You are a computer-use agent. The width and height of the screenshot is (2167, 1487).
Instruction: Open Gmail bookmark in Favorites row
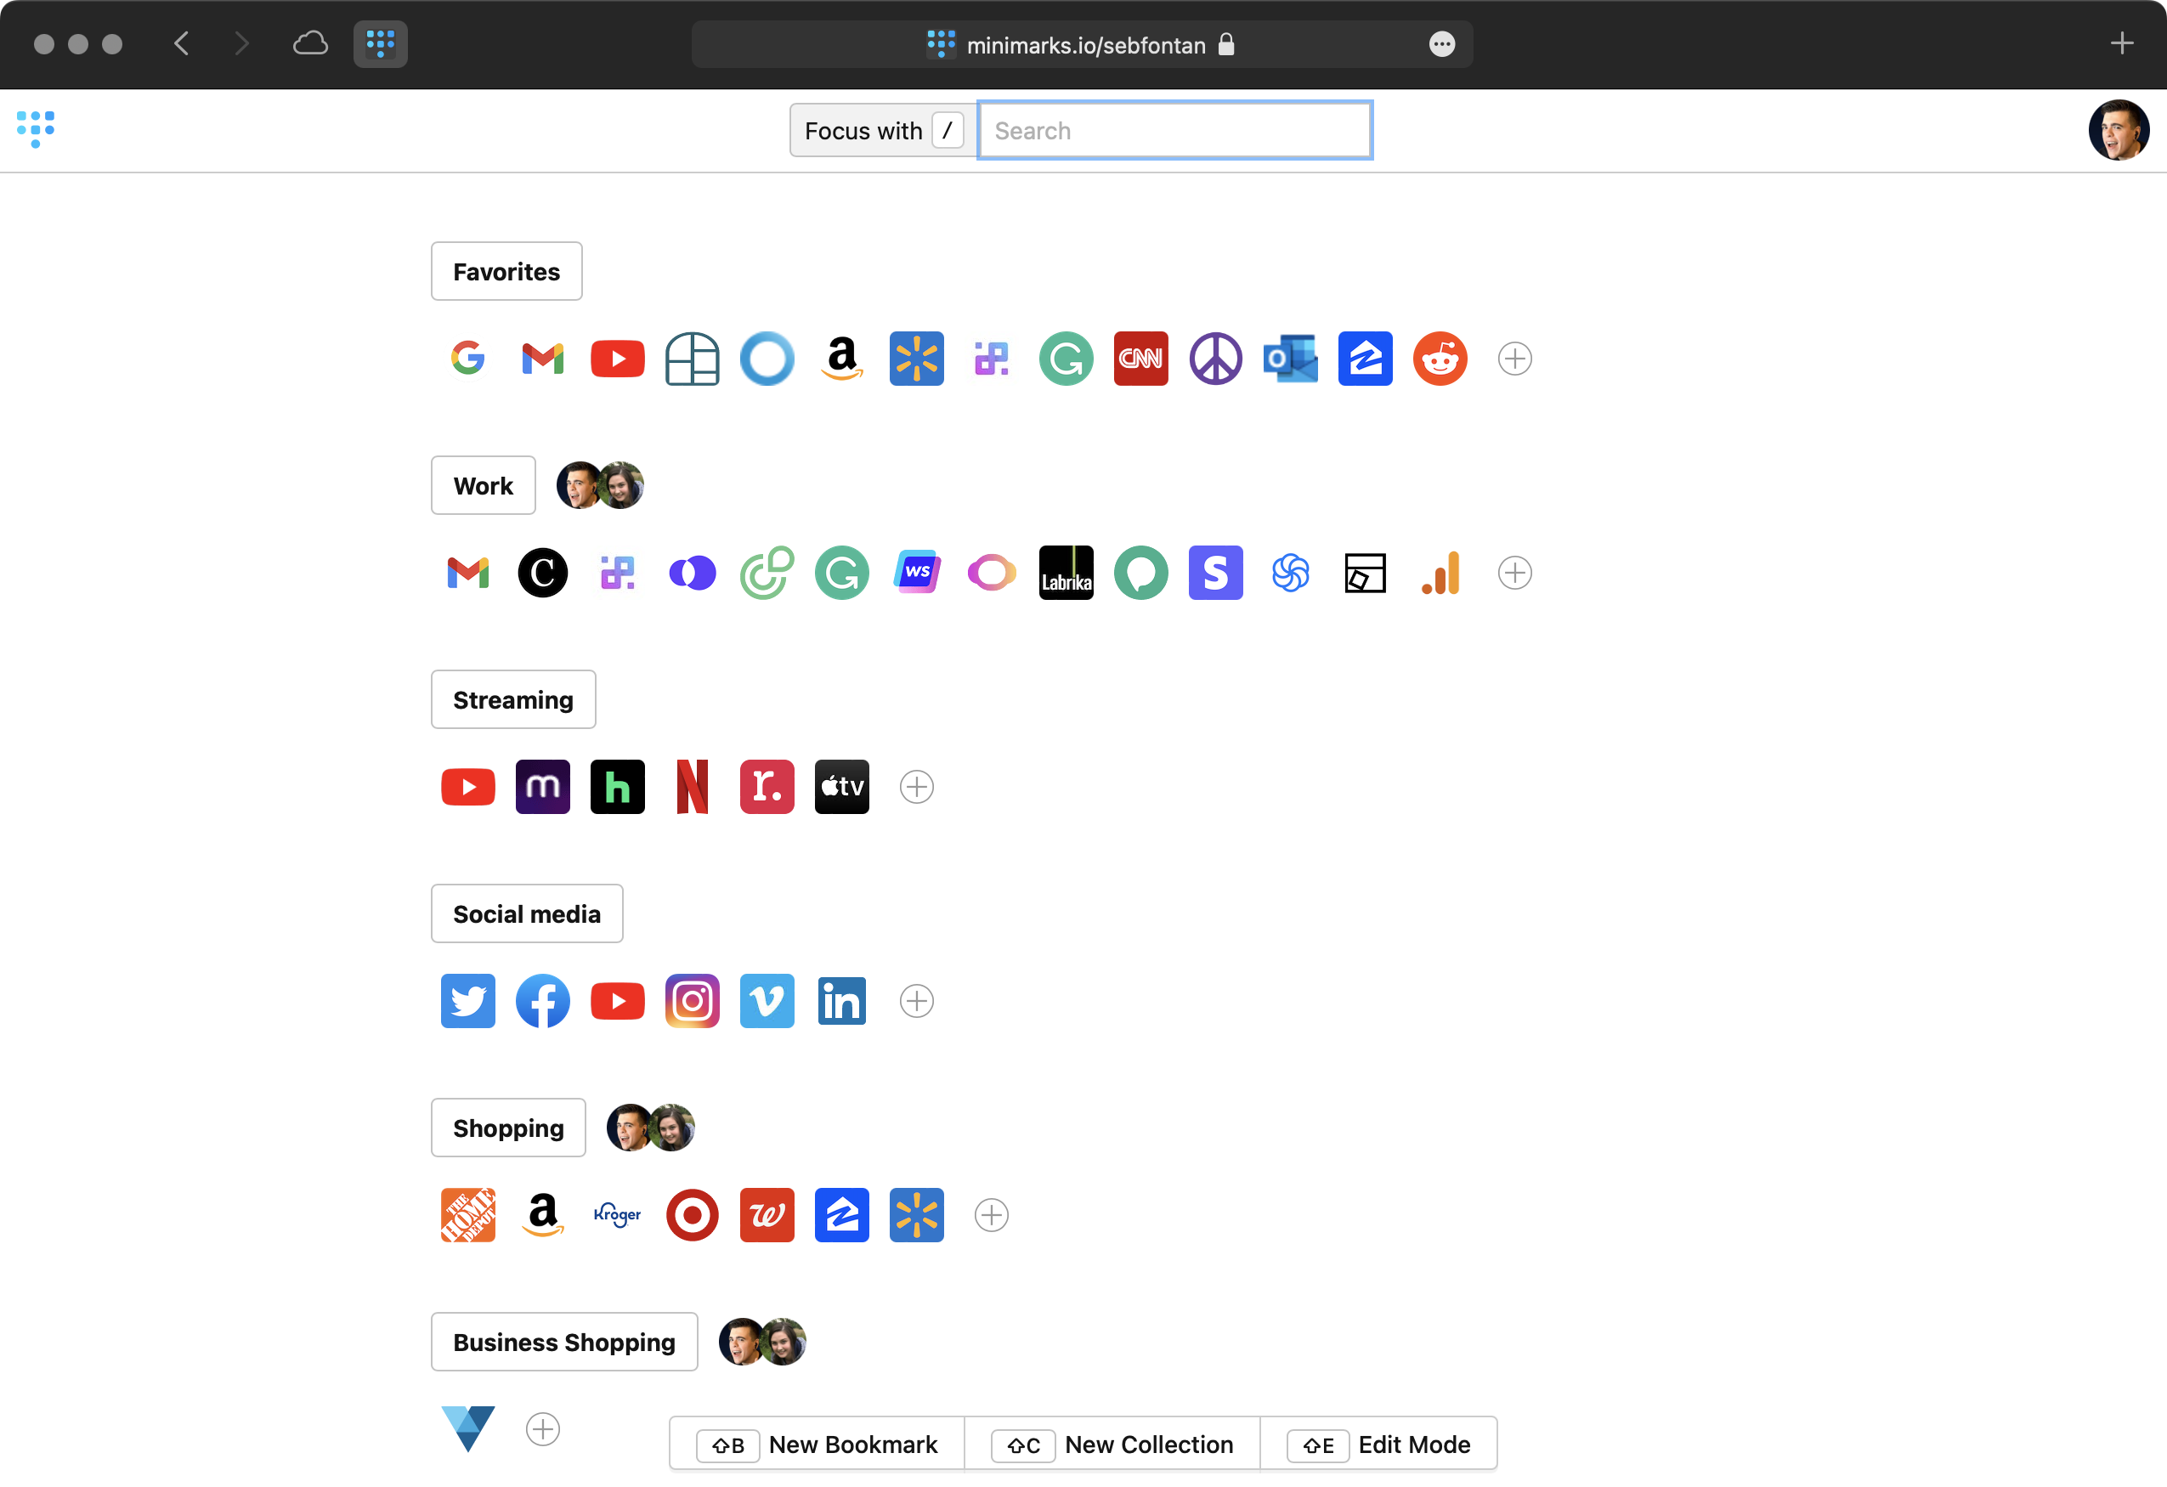(x=543, y=359)
